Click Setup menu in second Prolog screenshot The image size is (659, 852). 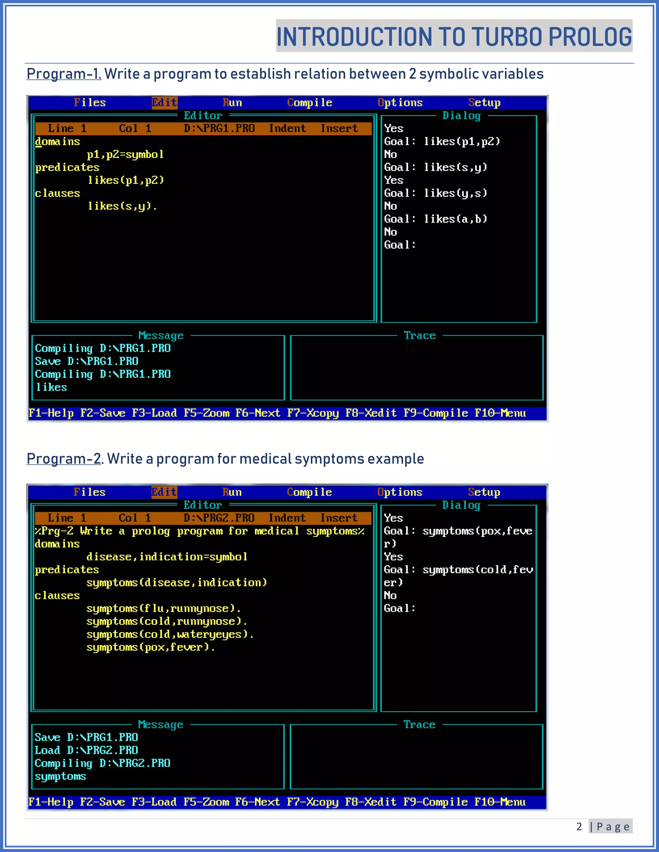(x=484, y=492)
